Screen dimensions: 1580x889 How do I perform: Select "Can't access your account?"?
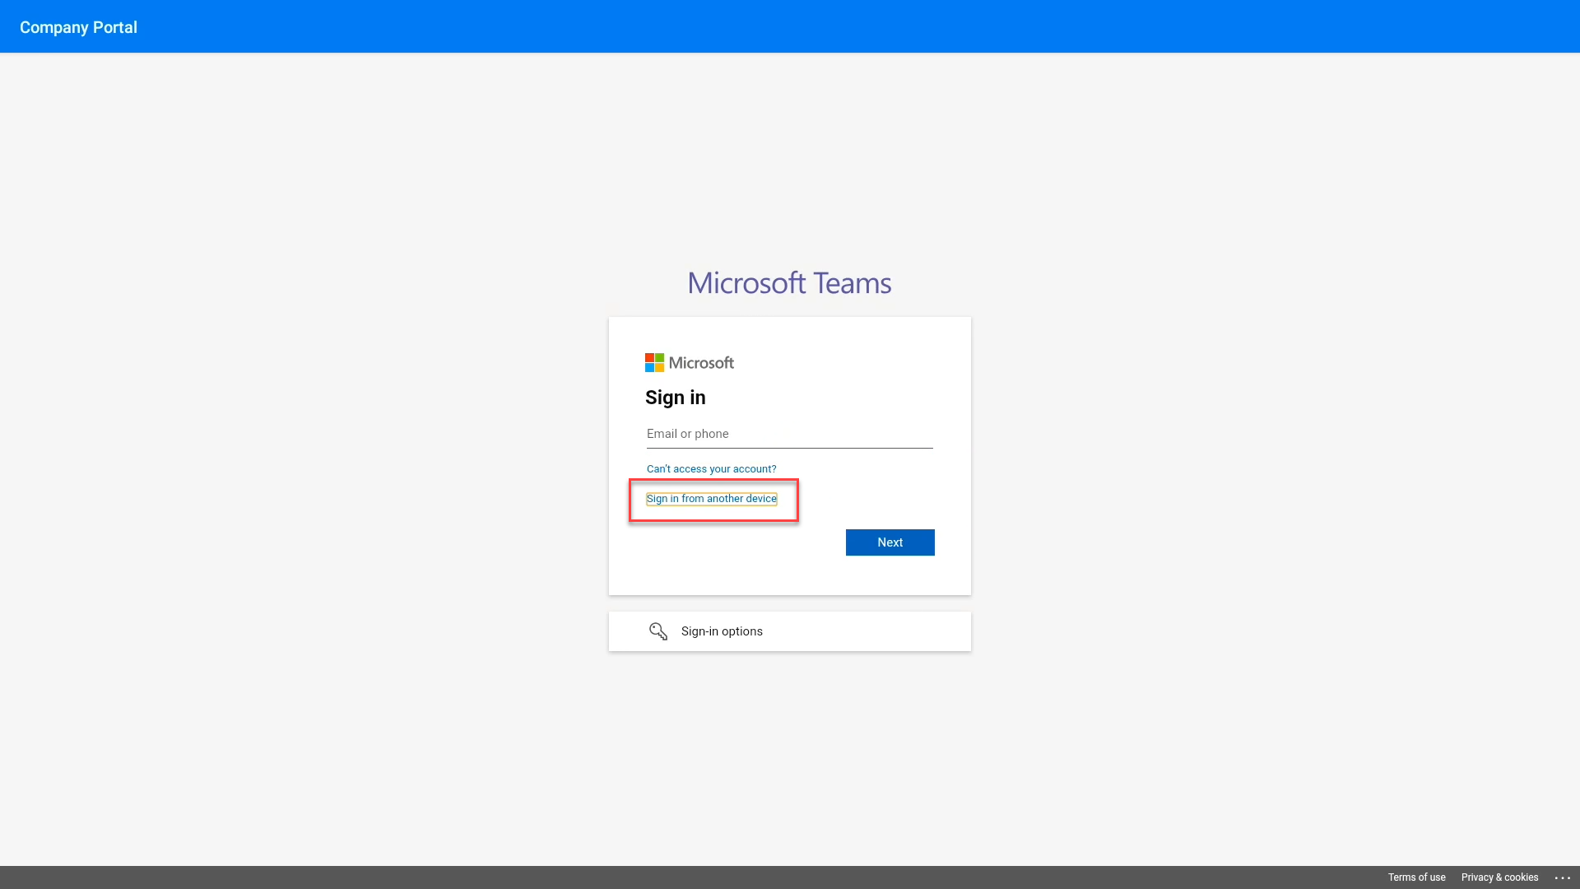[x=711, y=468]
